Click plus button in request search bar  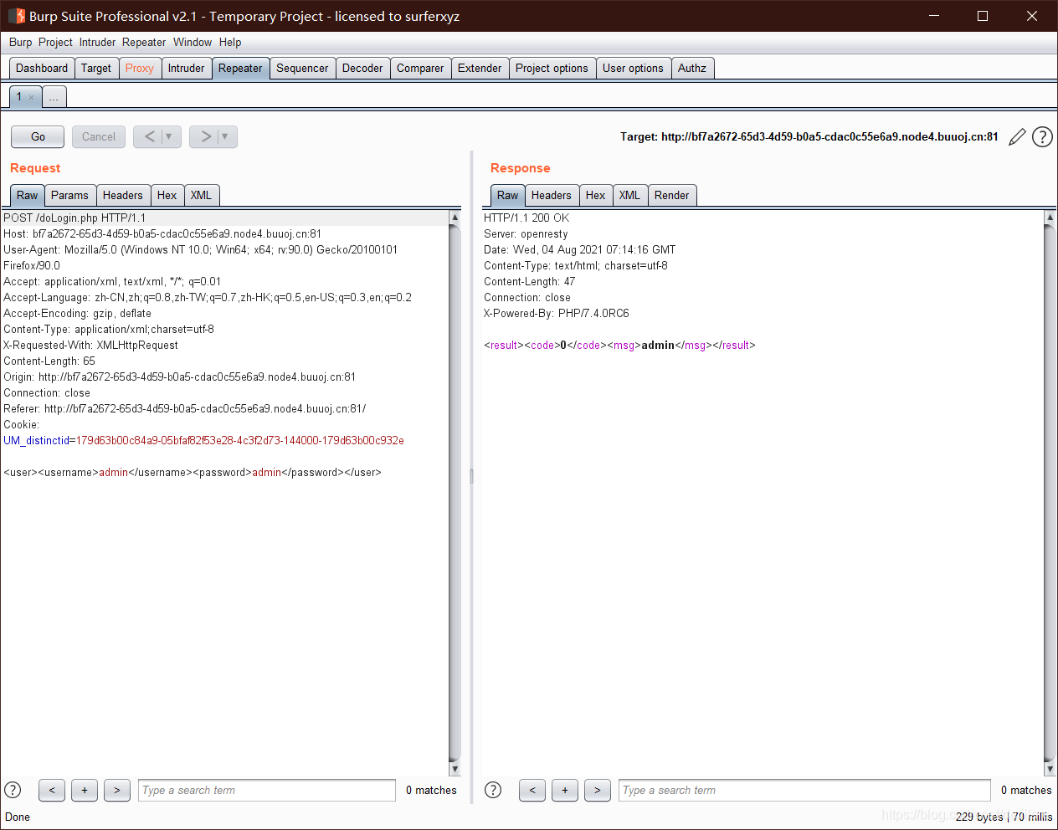85,790
